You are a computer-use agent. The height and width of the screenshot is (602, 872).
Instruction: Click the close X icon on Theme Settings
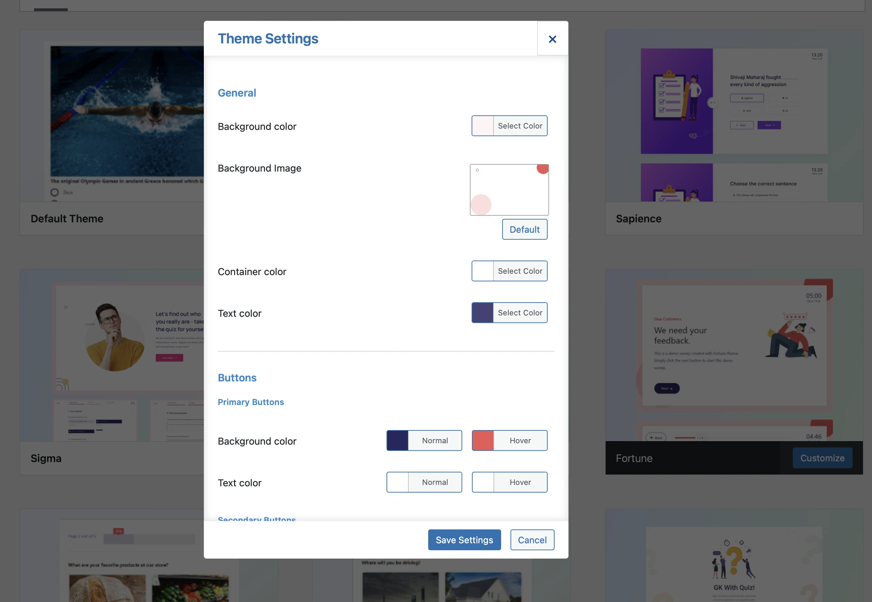[552, 38]
